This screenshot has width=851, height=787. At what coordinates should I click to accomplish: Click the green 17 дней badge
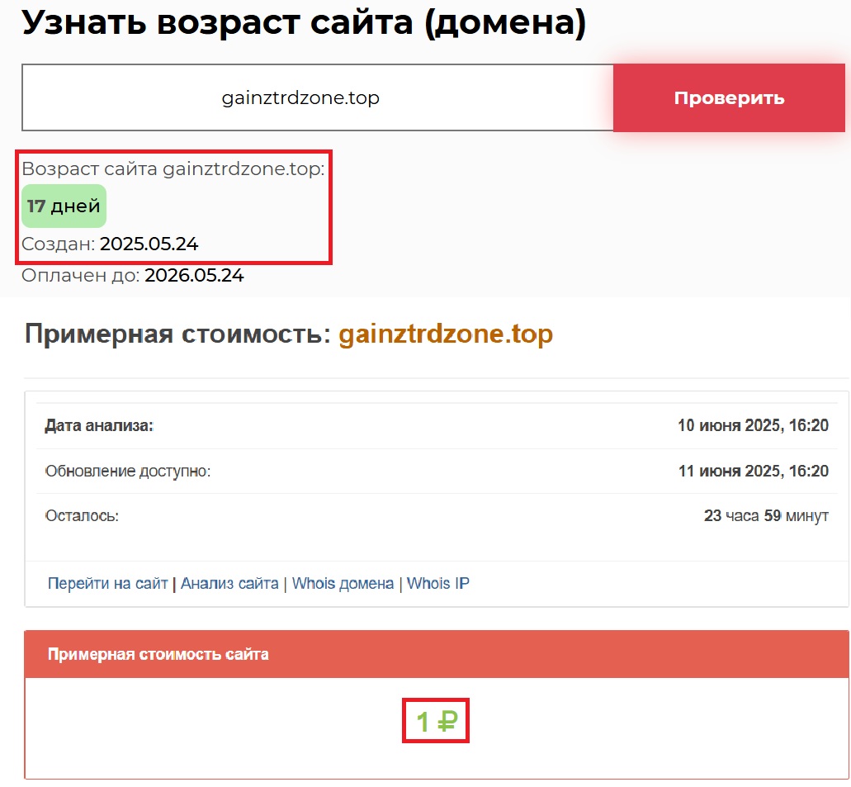click(x=64, y=206)
